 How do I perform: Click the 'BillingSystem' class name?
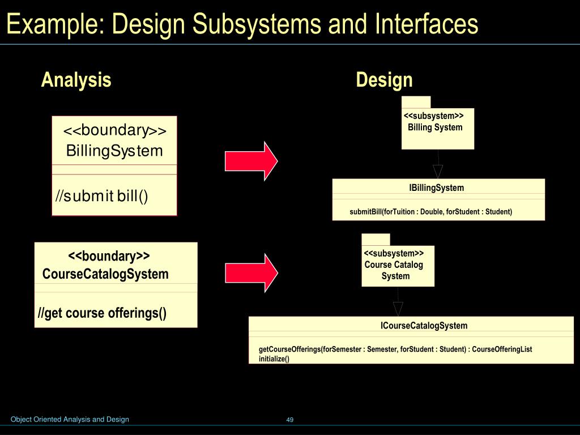click(x=114, y=151)
